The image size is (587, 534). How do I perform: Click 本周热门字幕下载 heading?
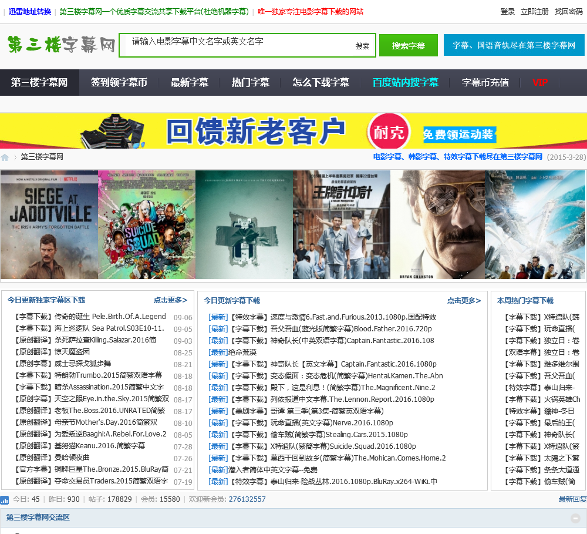525,301
